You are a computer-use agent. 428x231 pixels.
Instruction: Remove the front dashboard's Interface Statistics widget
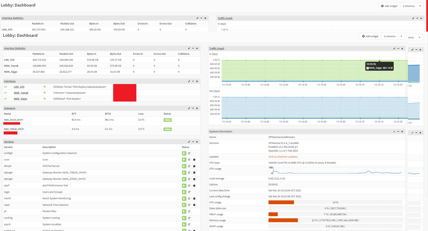pyautogui.click(x=197, y=49)
